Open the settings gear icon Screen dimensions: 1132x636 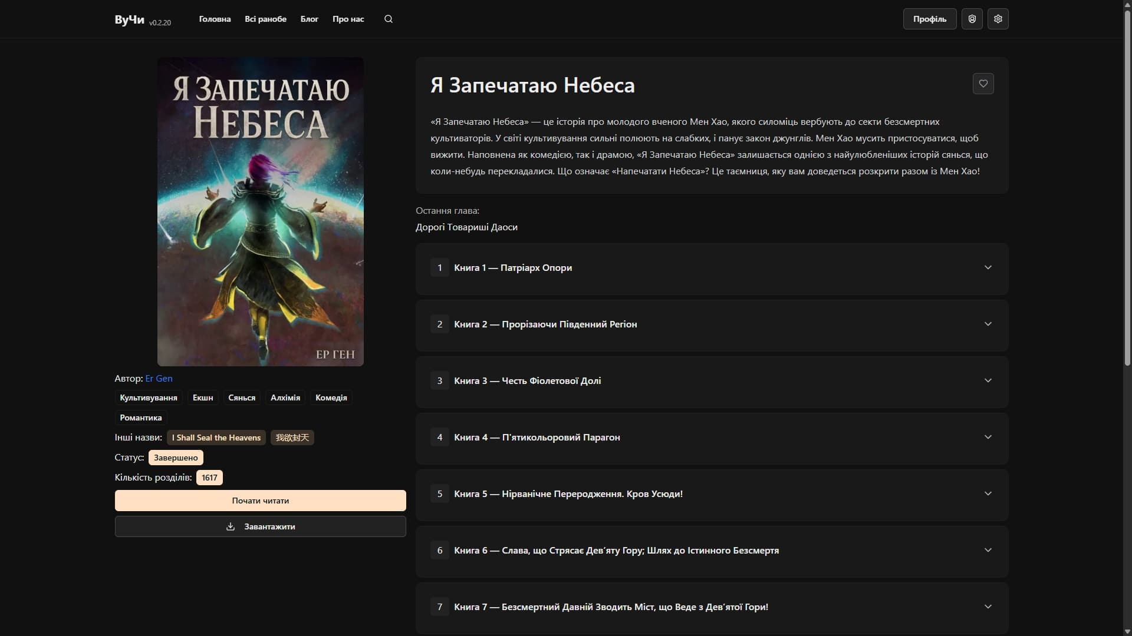pos(998,19)
